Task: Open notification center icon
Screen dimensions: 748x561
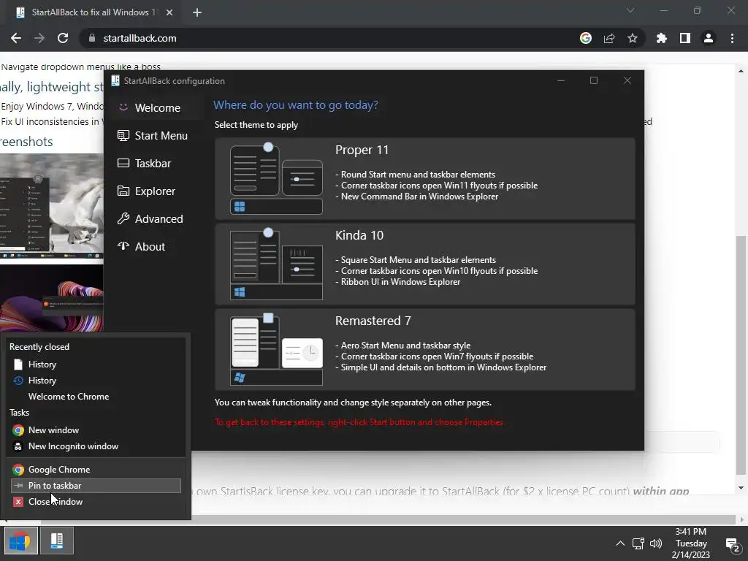Action: point(732,544)
